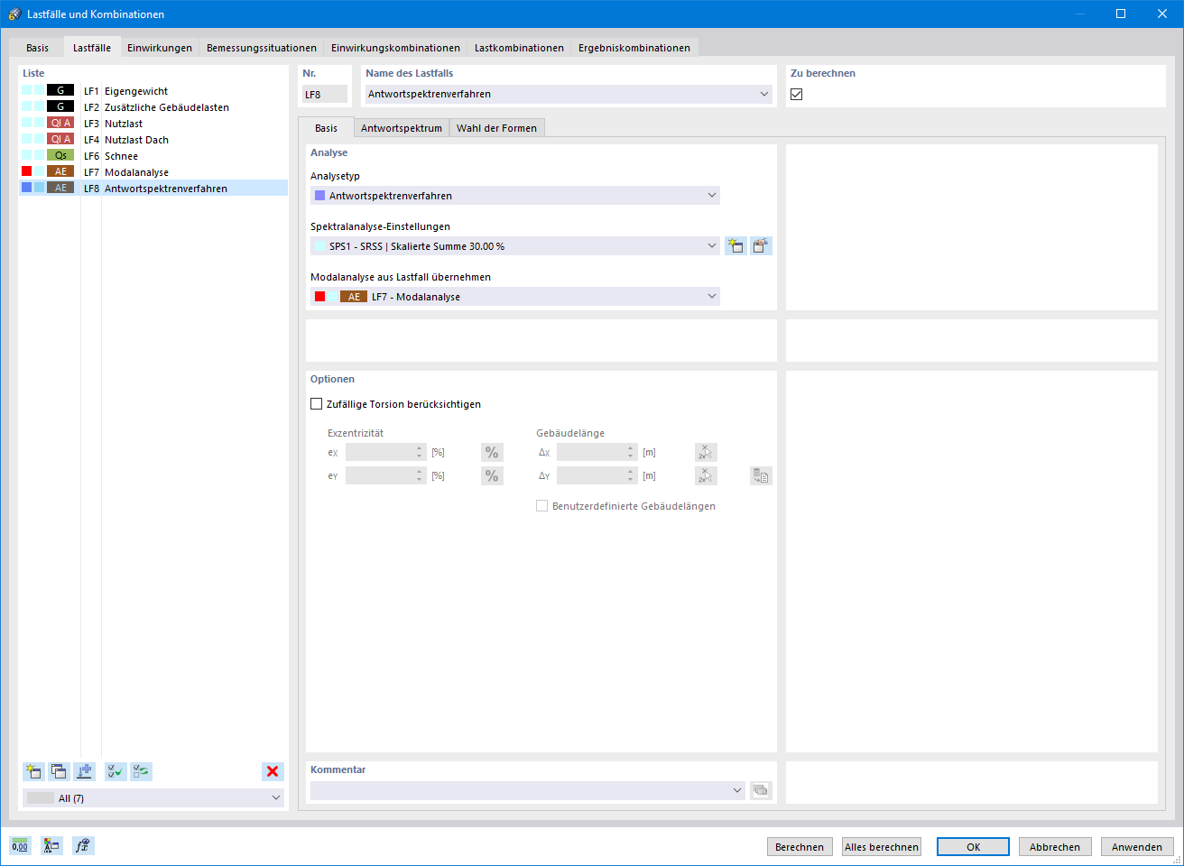
Task: Toggle the Zu berechnen checkbox
Action: pos(796,94)
